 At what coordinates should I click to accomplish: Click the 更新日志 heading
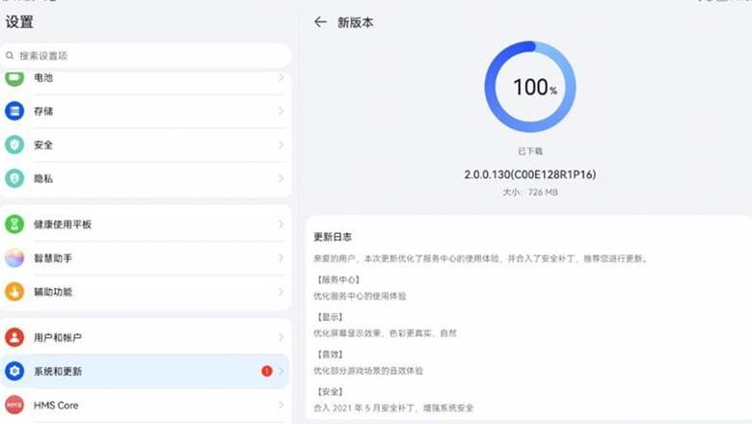(x=333, y=237)
